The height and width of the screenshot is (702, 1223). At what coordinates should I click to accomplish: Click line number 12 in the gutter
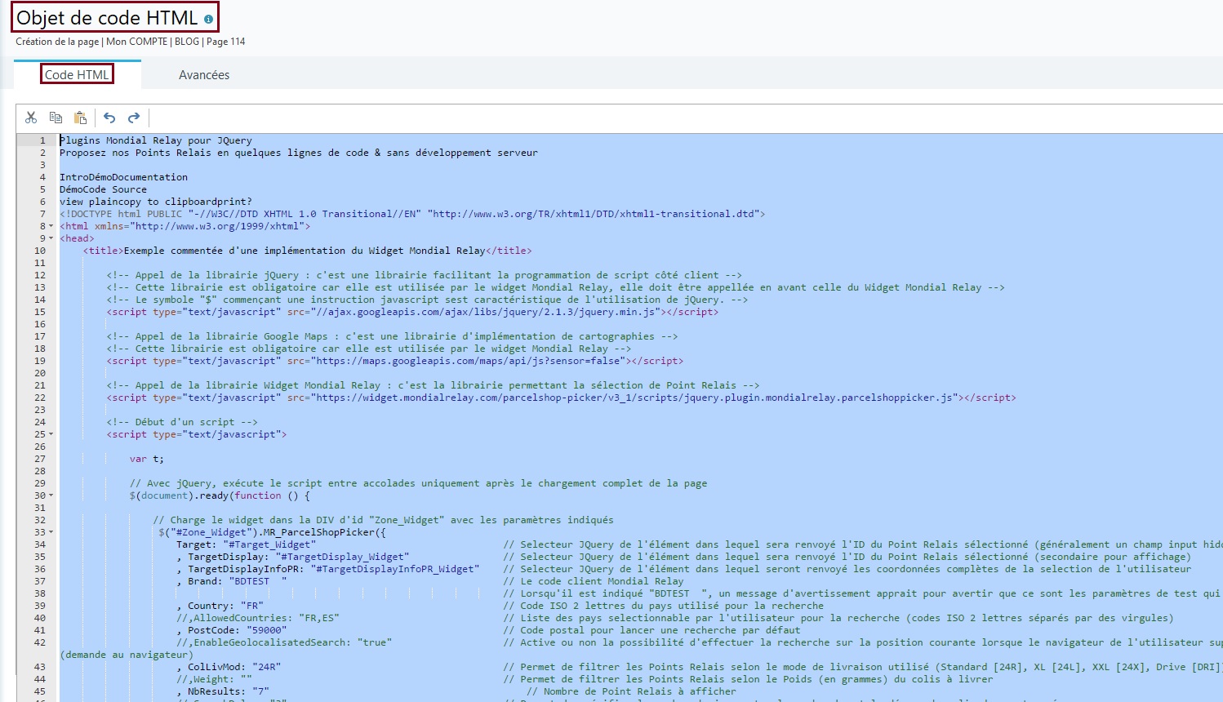pos(40,275)
